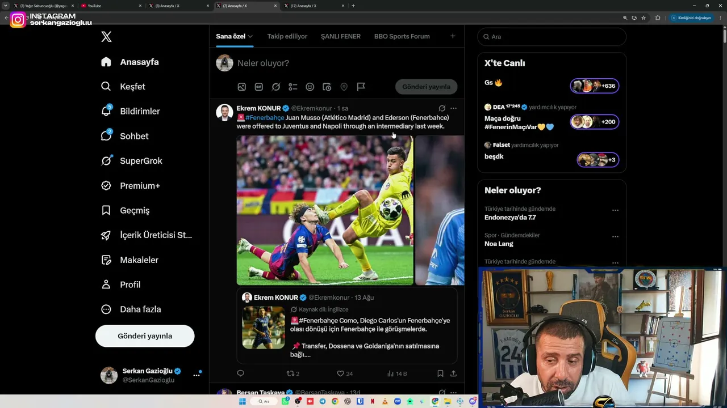Click the Grok icon on Ekrem KONUR's post
727x408 pixels.
(442, 108)
